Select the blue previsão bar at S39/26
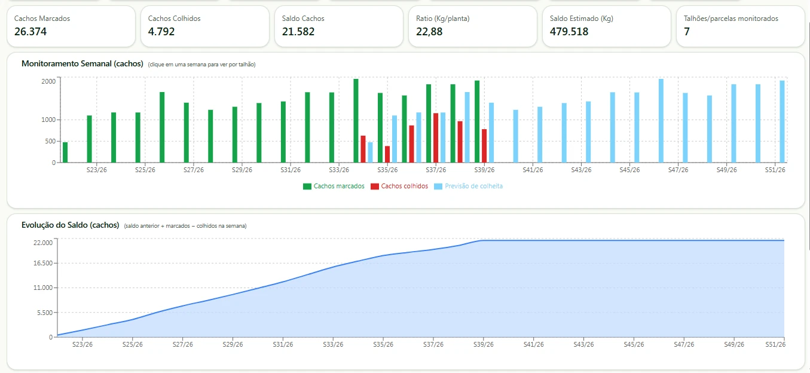Screen dimensions: 810x373 (491, 133)
